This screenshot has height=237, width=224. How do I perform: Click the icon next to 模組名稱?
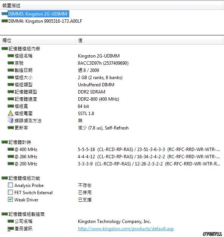pos(11,56)
